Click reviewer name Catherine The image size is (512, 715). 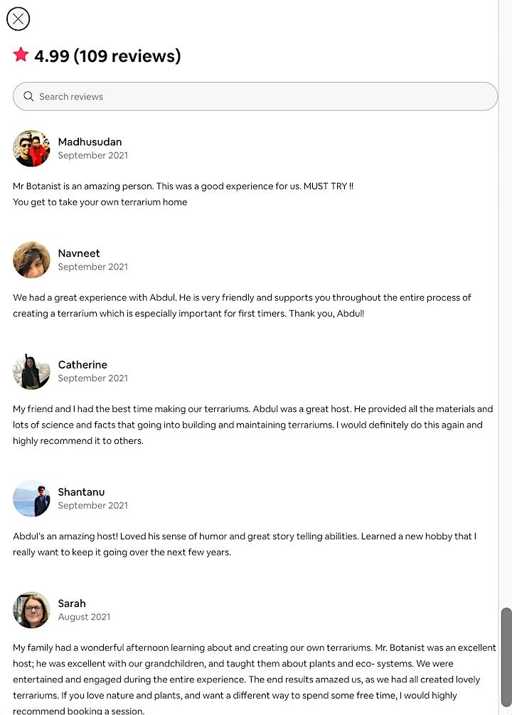click(82, 365)
